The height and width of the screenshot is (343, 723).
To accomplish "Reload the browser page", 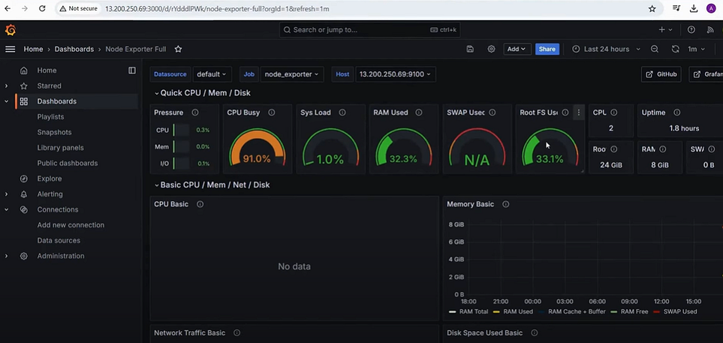I will click(42, 8).
